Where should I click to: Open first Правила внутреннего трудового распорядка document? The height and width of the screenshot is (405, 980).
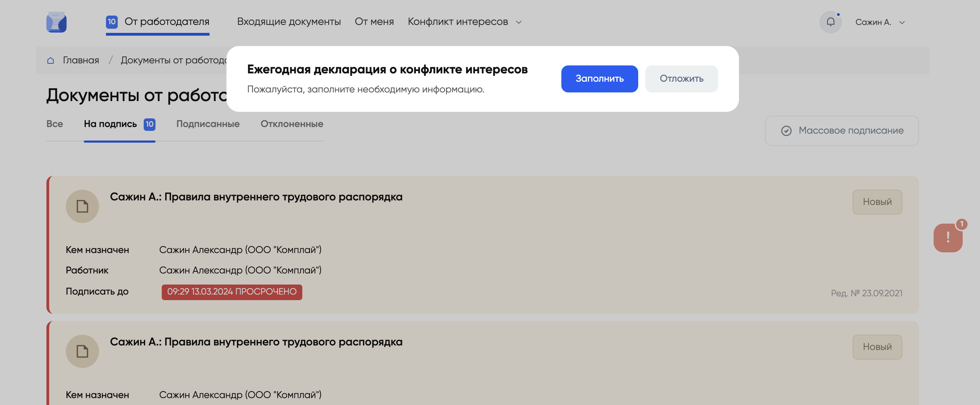click(256, 197)
